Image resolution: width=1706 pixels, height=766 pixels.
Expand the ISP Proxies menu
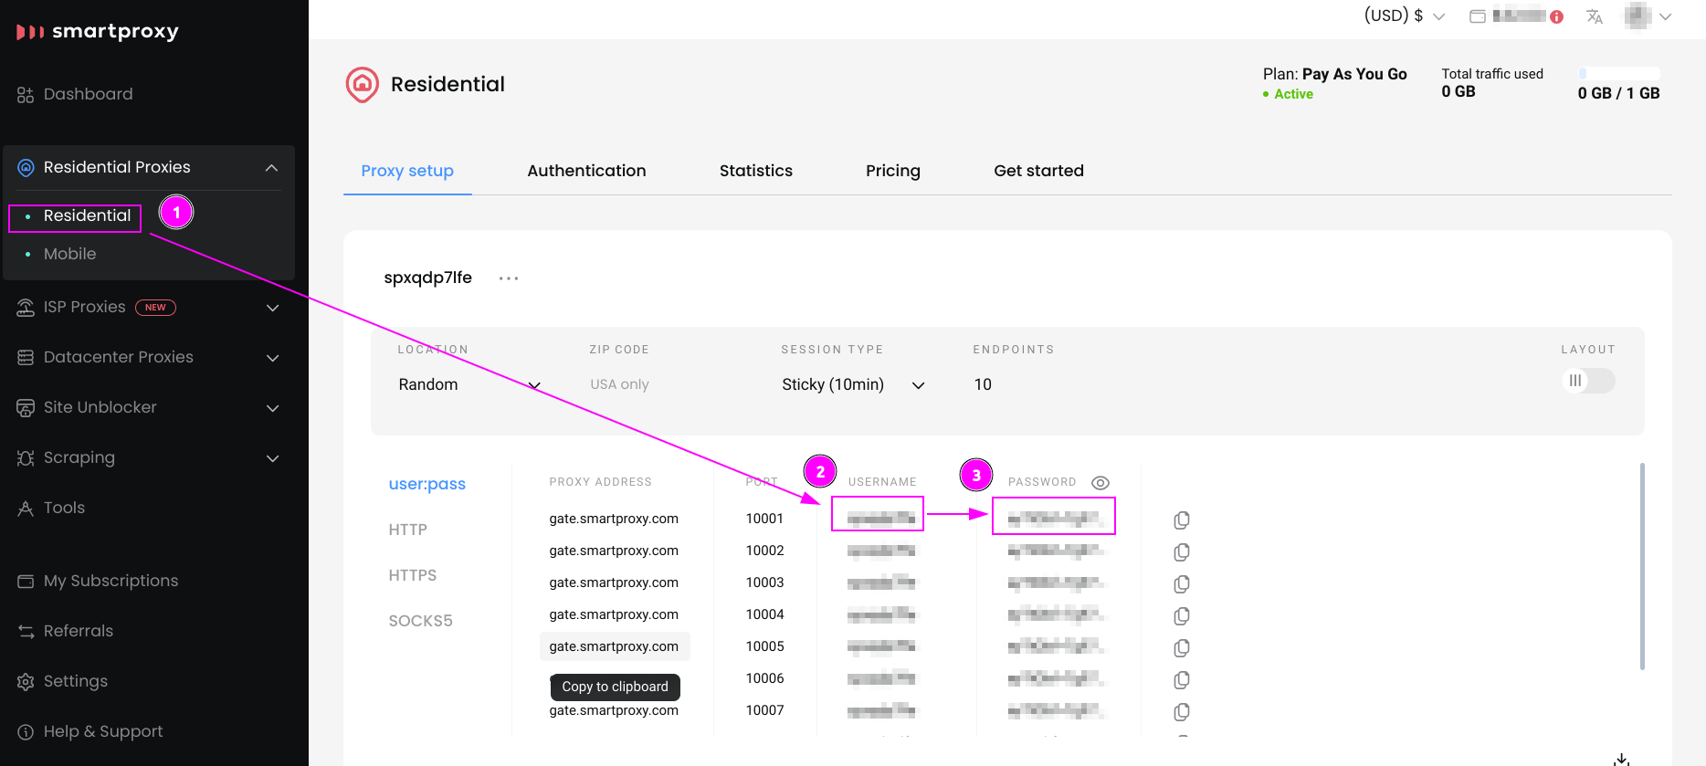[x=272, y=308]
